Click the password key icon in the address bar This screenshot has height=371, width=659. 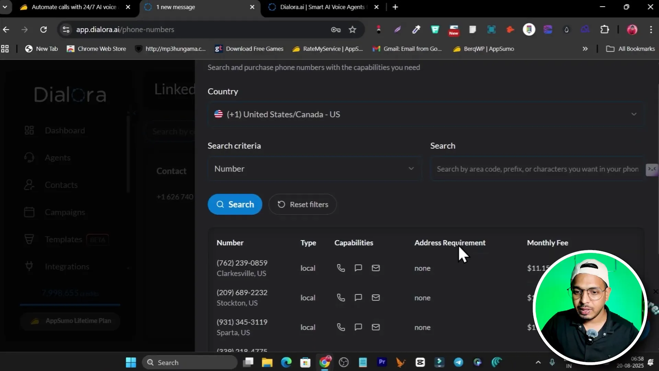[335, 30]
